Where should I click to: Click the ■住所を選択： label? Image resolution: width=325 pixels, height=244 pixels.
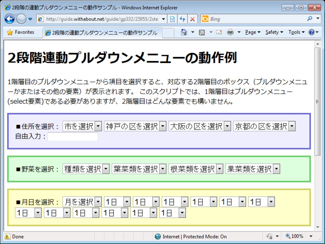coord(38,126)
